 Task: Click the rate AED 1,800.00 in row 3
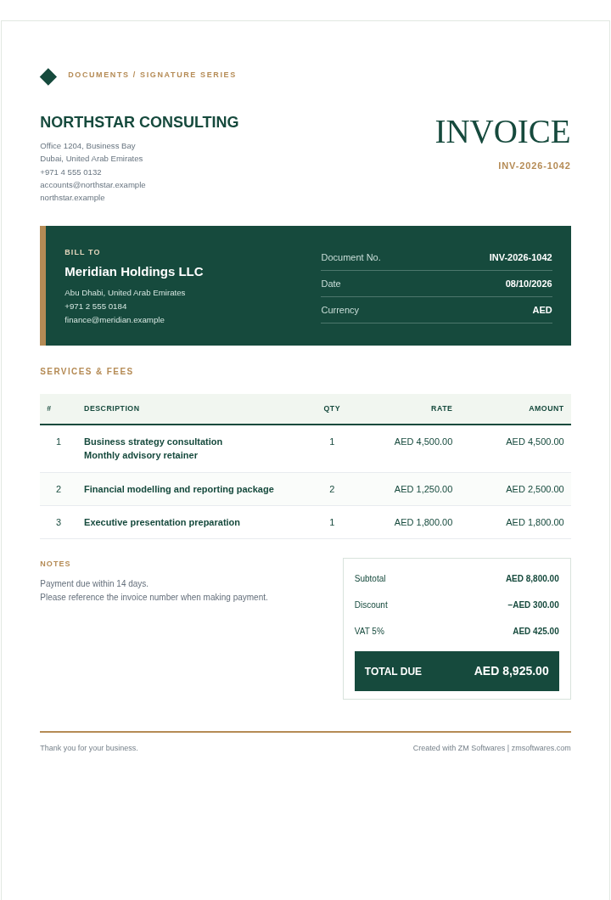[423, 522]
